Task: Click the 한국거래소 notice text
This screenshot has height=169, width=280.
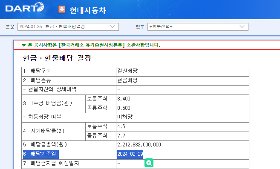Action: [x=94, y=45]
